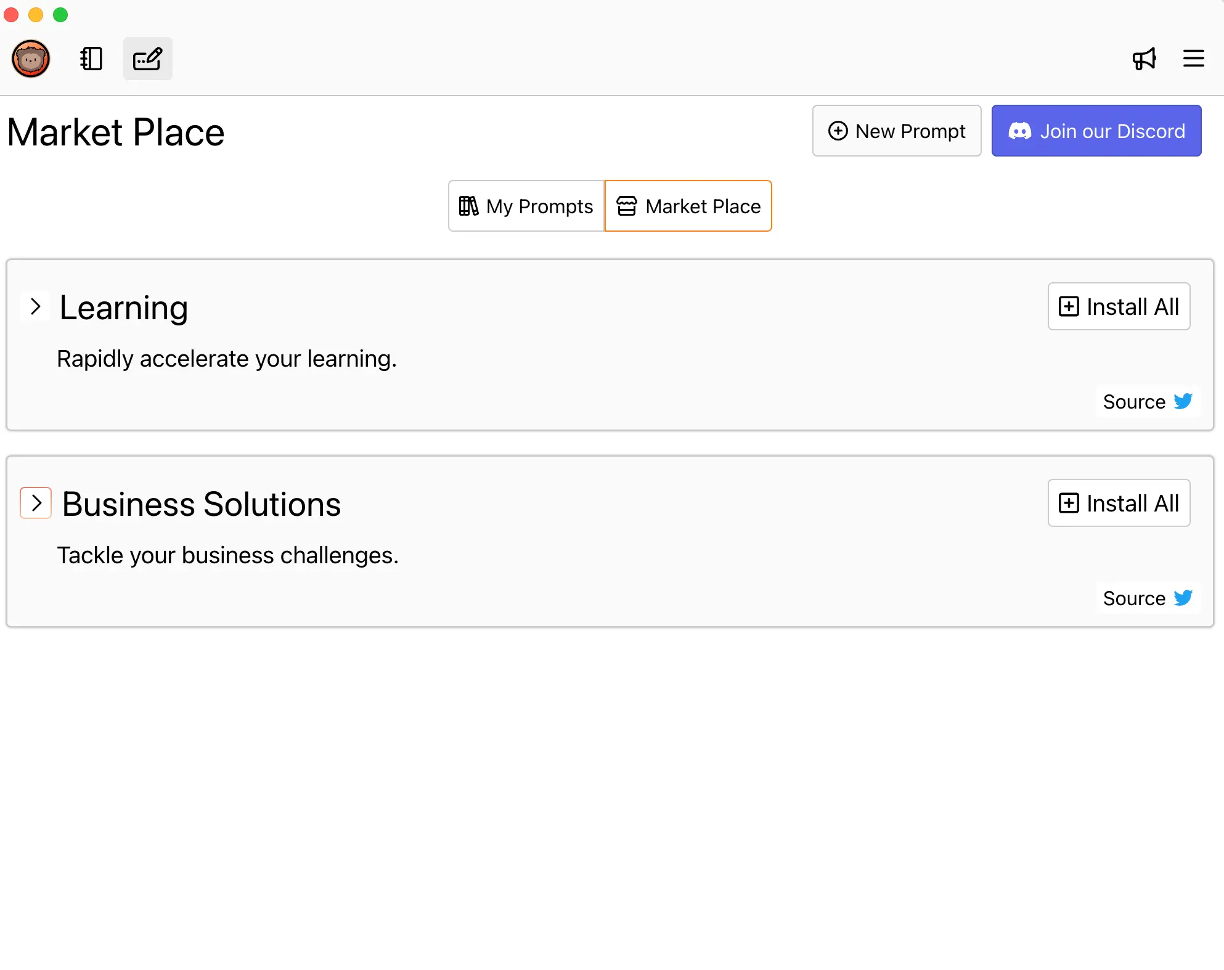Expand the Business Solutions chevron
1224x970 pixels.
point(36,503)
